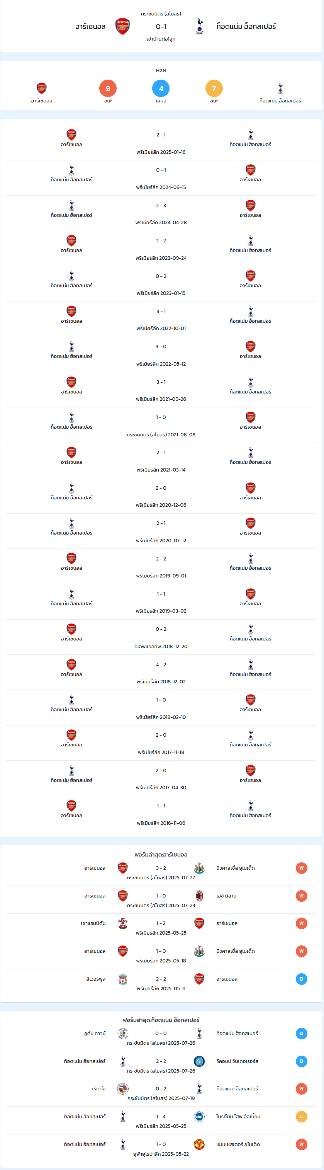The height and width of the screenshot is (1170, 324).
Task: Click the blue D badge for Liverpool draw
Action: click(301, 979)
